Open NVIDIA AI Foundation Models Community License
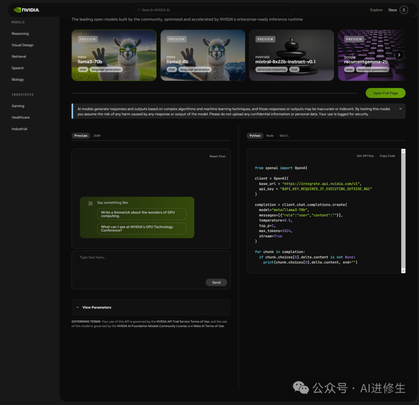 (152, 326)
